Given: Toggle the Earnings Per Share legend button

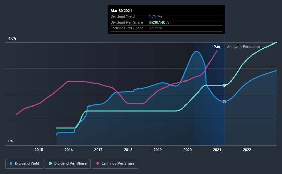Looking at the screenshot, I should (115, 164).
